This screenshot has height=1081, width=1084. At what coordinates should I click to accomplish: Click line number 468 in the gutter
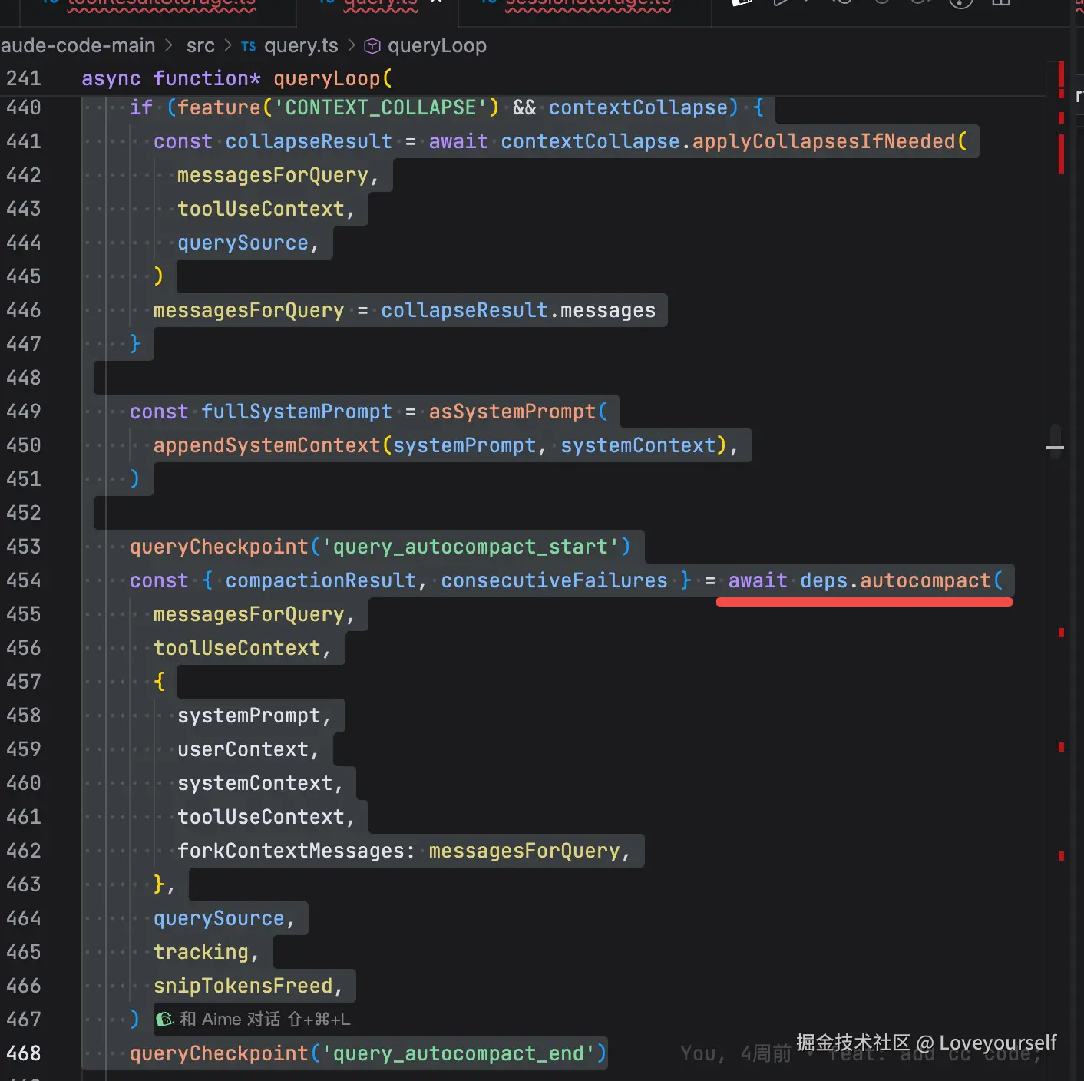pos(24,1053)
